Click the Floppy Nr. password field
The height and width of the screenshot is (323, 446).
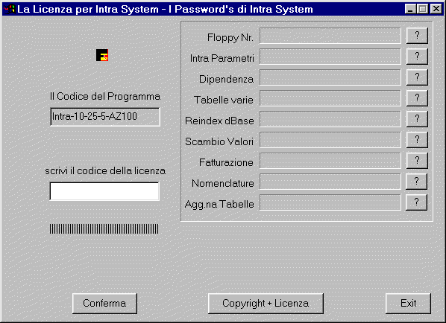point(330,36)
